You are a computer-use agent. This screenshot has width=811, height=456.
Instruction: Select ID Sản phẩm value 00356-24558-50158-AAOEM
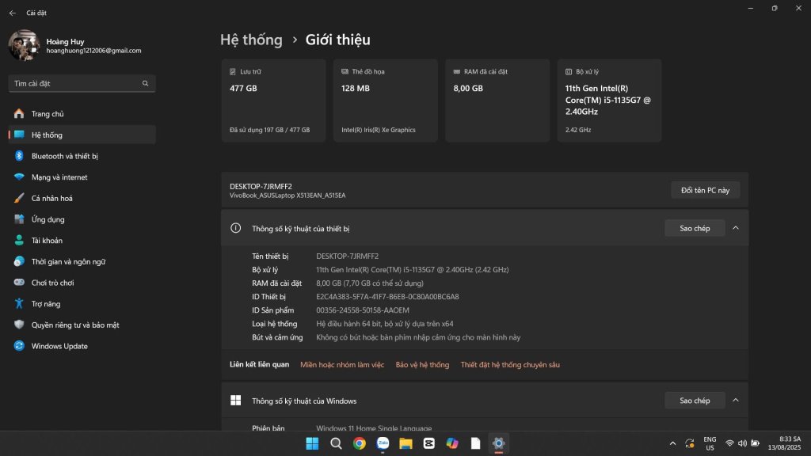point(363,310)
